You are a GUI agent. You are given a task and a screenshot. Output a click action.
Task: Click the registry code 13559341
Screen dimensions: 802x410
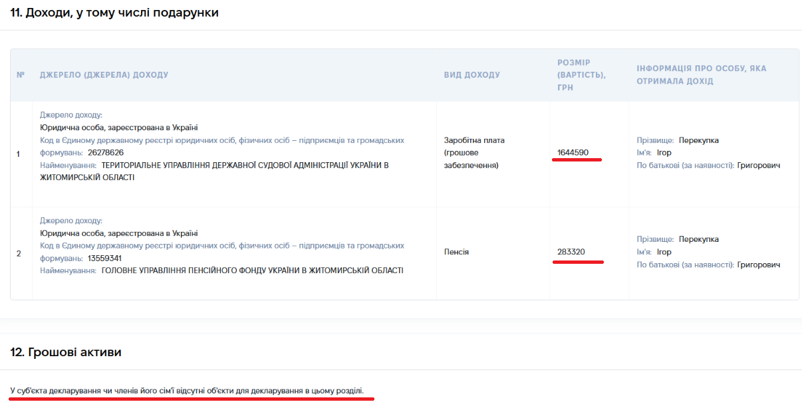pos(104,258)
